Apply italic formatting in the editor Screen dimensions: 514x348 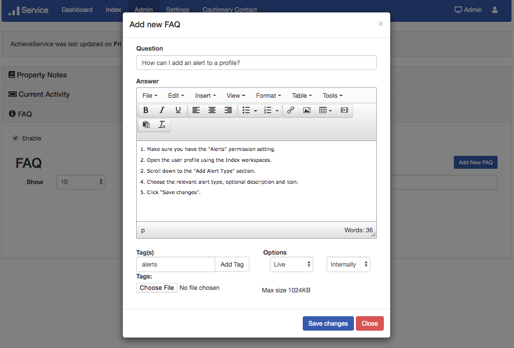click(162, 110)
